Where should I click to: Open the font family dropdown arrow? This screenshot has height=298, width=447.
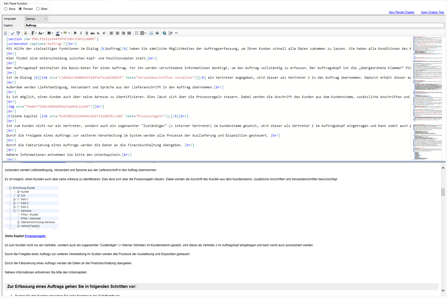point(36,33)
